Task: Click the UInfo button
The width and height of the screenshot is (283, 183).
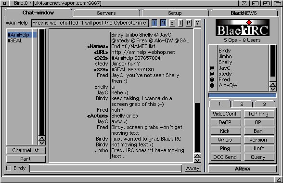Action: click(259, 148)
